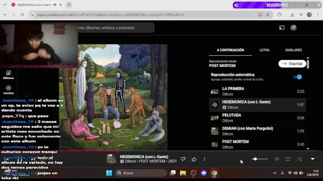Open more options menu in player bar
323x181 pixels.
pyautogui.click(x=204, y=159)
